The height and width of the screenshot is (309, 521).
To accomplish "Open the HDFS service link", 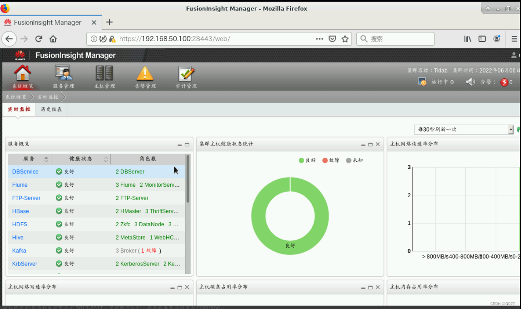I will point(20,224).
